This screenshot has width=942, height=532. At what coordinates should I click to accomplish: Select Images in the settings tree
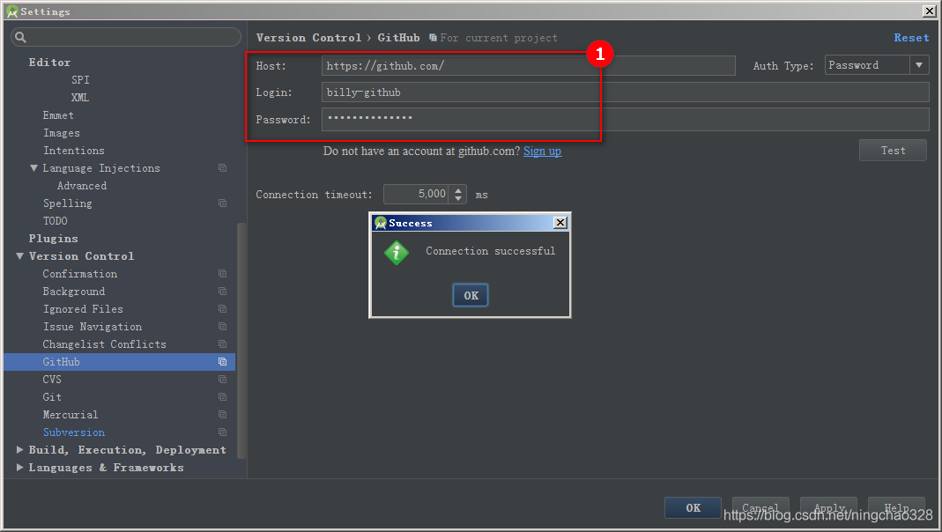(62, 133)
